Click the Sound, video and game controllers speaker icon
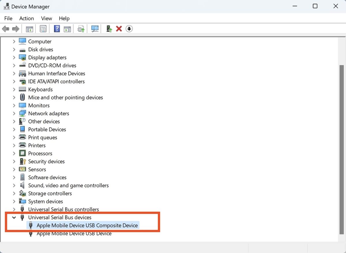Viewport: 346px width, 253px height. pyautogui.click(x=22, y=185)
